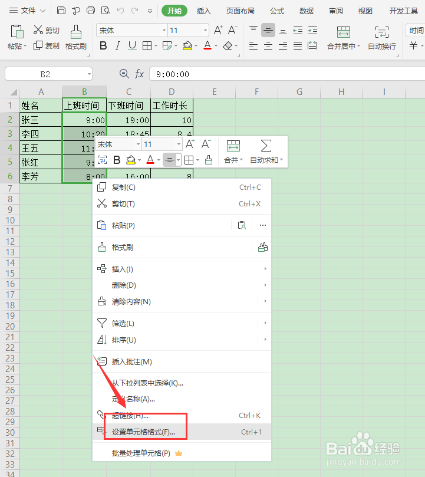Screen dimensions: 425x477
Task: Open the Name Box B2 dropdown arrow
Action: coord(89,74)
